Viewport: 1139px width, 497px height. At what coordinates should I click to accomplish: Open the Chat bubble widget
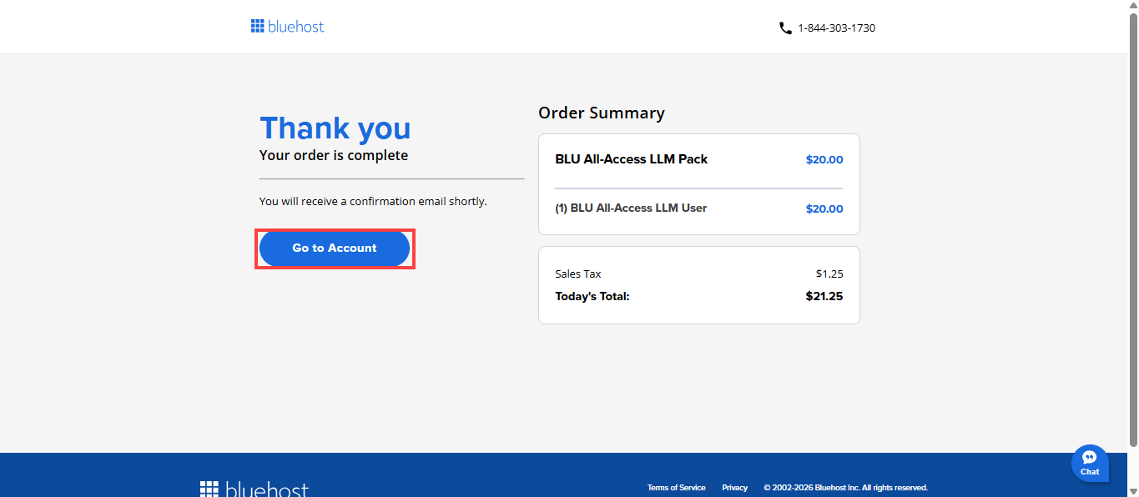pyautogui.click(x=1090, y=463)
